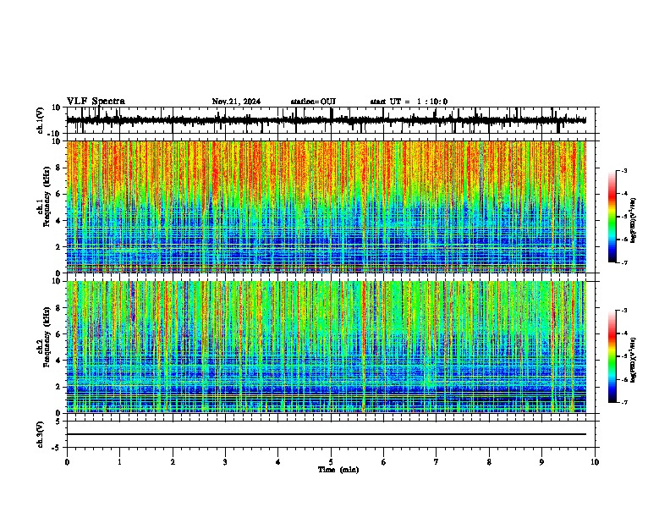Click the "ch.1(V)" axis label
This screenshot has width=670, height=518.
41,120
